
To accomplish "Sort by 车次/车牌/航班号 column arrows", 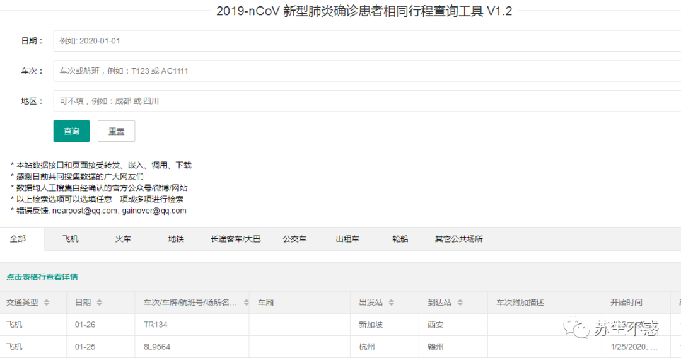I will [247, 303].
